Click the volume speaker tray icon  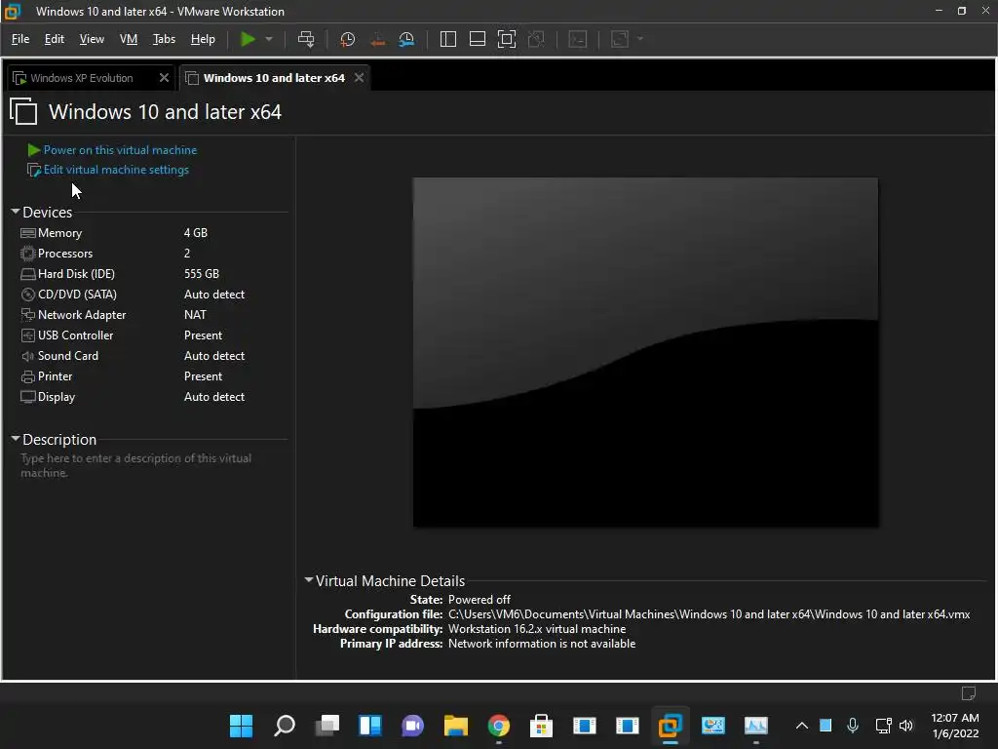tap(906, 726)
